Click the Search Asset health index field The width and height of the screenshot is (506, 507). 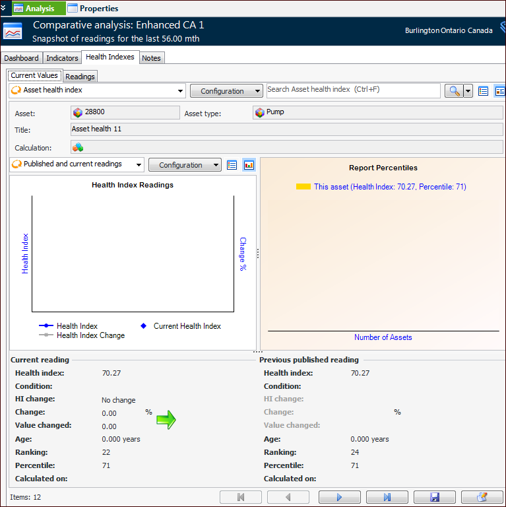[353, 90]
